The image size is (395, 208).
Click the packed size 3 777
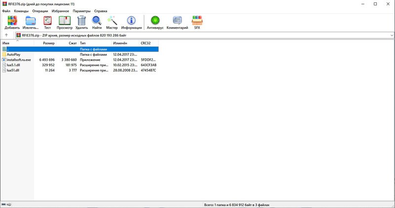tap(73, 70)
